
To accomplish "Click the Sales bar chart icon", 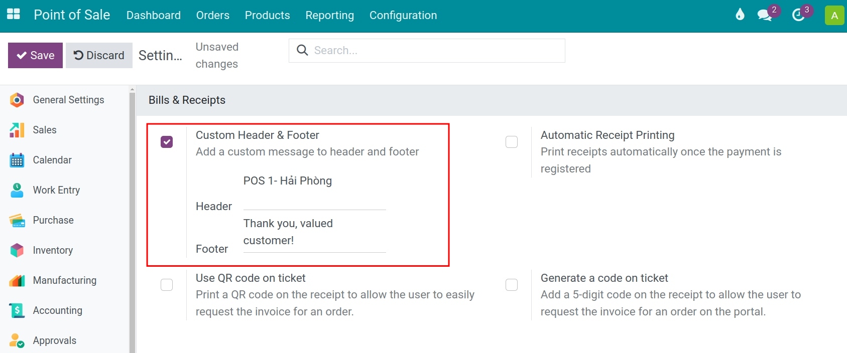I will pyautogui.click(x=17, y=130).
